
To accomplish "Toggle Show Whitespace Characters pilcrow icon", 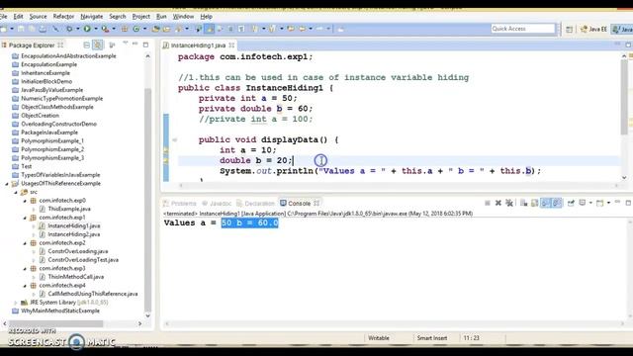I will click(241, 29).
